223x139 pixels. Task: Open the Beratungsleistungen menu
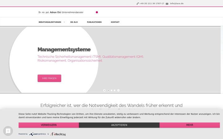point(50,22)
